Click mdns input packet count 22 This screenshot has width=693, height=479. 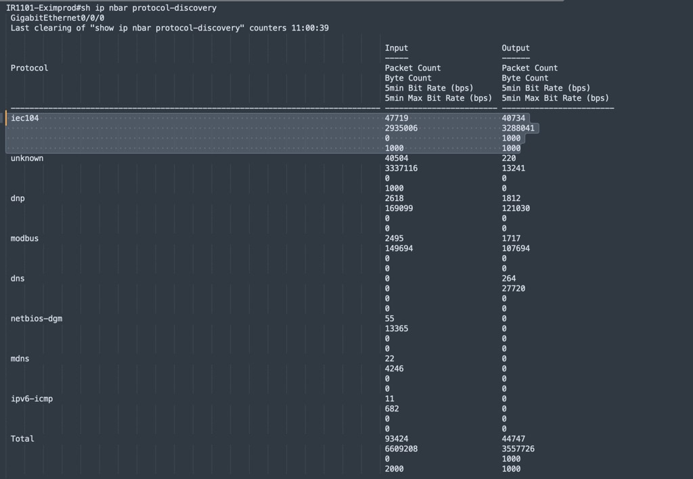(x=389, y=359)
